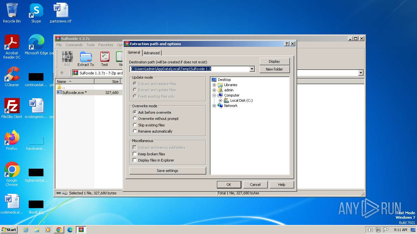Image resolution: width=417 pixels, height=234 pixels.
Task: Select the FileZilla Client desktop icon
Action: pos(12,109)
